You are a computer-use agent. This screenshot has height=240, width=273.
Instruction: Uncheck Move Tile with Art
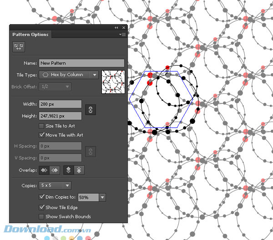pyautogui.click(x=41, y=135)
